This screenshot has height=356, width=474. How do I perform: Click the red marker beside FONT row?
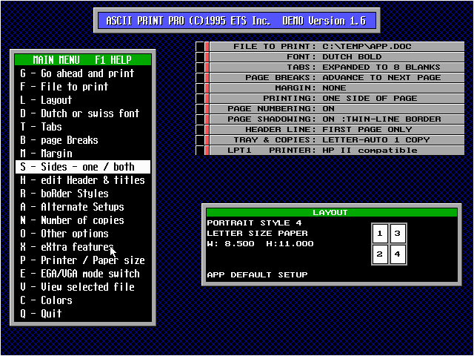tap(207, 57)
